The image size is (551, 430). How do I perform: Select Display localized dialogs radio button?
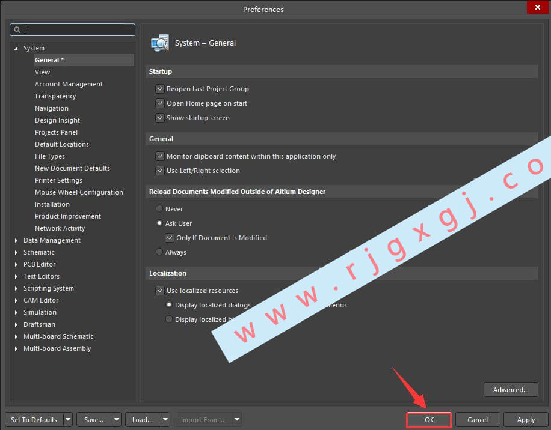(169, 305)
